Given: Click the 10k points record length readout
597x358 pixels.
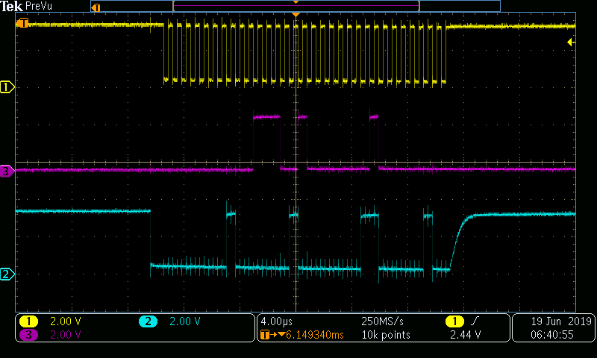Looking at the screenshot, I should pos(386,335).
